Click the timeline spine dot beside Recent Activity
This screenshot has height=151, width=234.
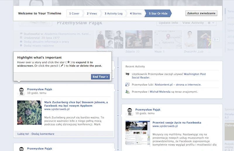[118, 67]
